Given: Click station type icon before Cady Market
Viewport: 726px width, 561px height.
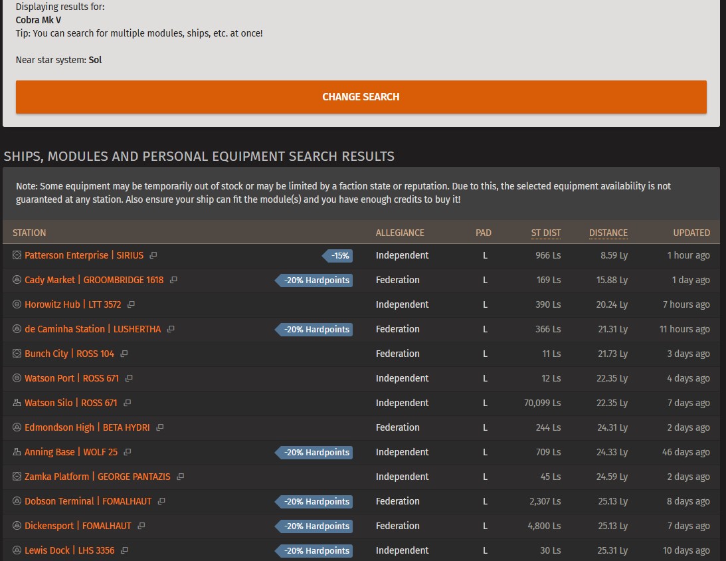Looking at the screenshot, I should coord(17,279).
